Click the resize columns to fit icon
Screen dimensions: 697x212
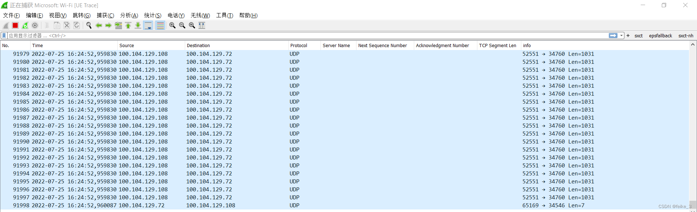click(x=202, y=25)
